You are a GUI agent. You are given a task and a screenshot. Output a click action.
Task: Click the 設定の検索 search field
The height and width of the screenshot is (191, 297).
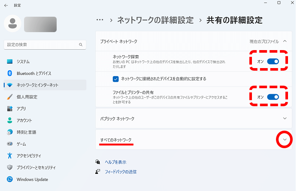[x=41, y=45]
